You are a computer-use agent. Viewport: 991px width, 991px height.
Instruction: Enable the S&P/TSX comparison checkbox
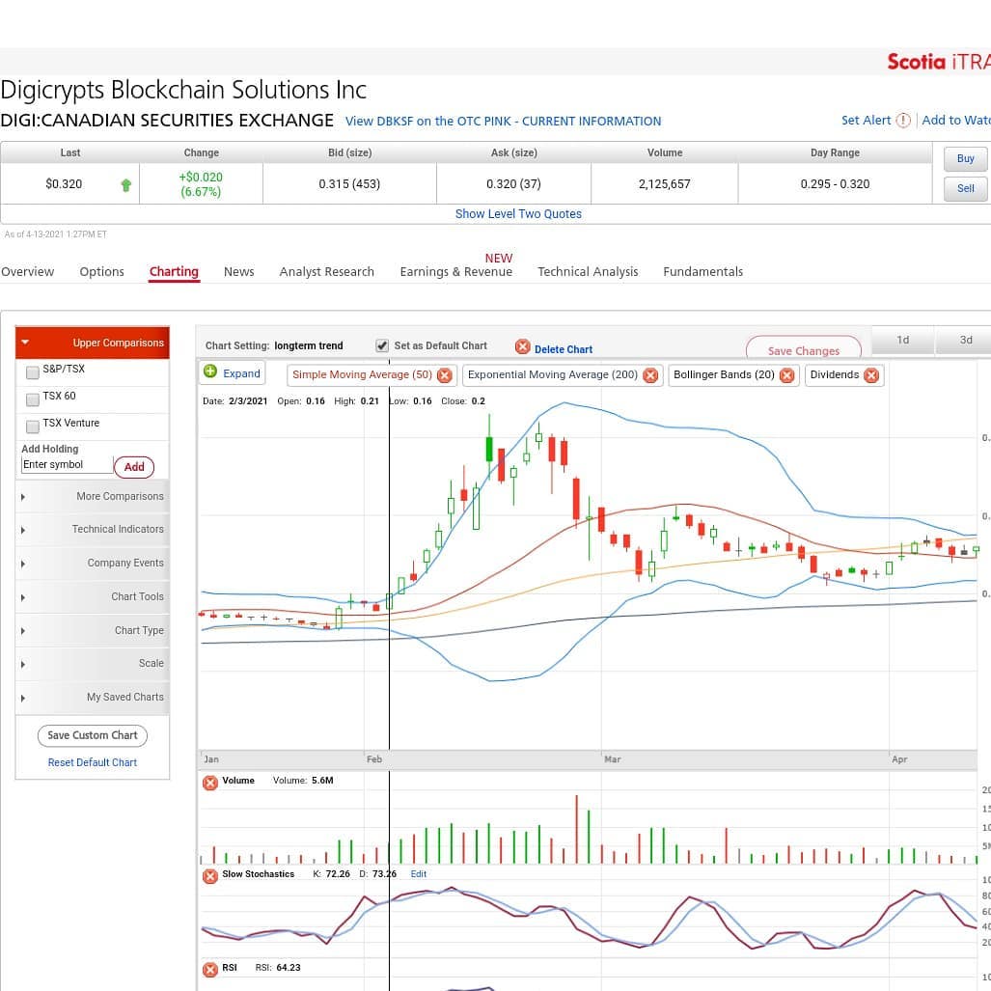click(32, 372)
